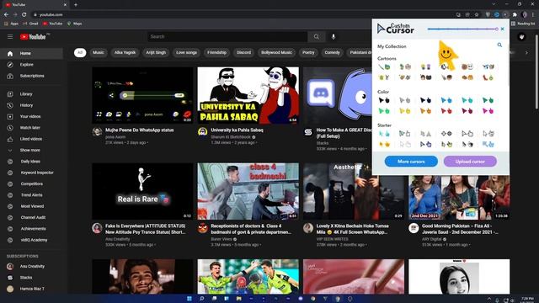Image resolution: width=539 pixels, height=303 pixels.
Task: Open the YouTube hamburger guide menu
Action: [x=10, y=37]
